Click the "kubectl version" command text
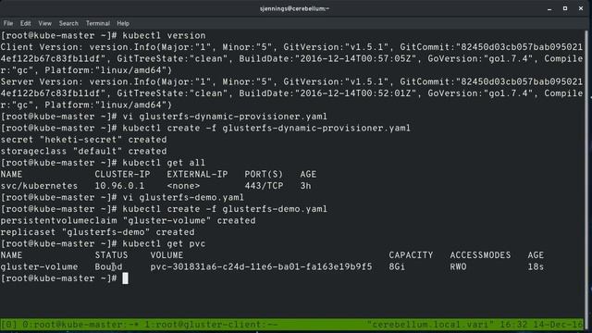This screenshot has width=592, height=333. point(164,35)
